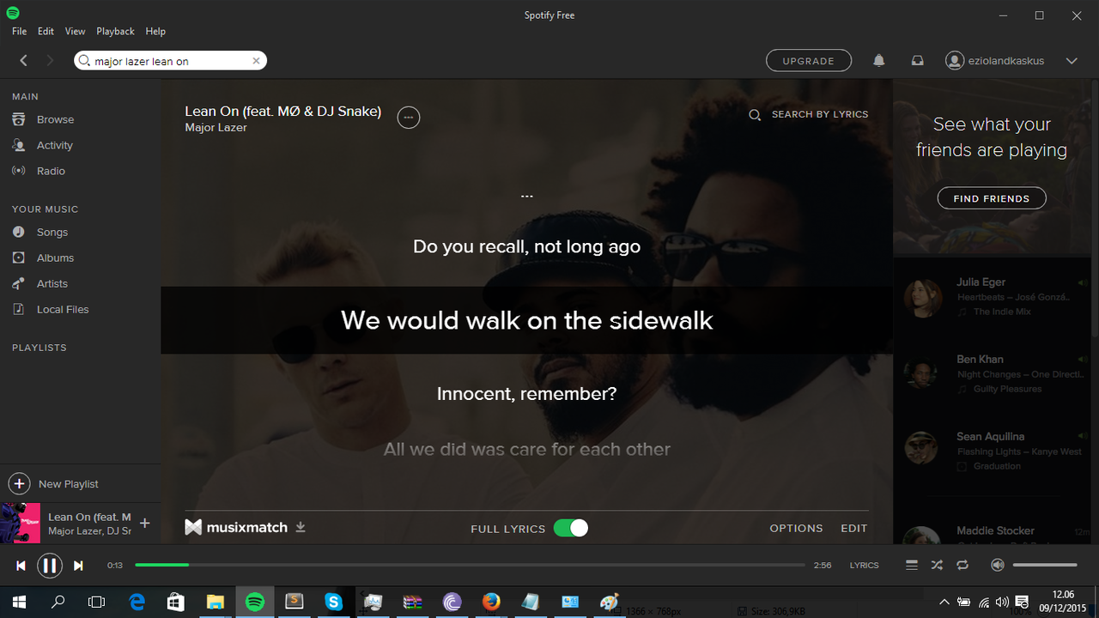Adjust the volume slider

click(x=1045, y=565)
